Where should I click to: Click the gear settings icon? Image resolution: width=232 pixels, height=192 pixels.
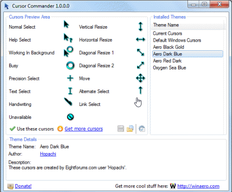point(142,129)
